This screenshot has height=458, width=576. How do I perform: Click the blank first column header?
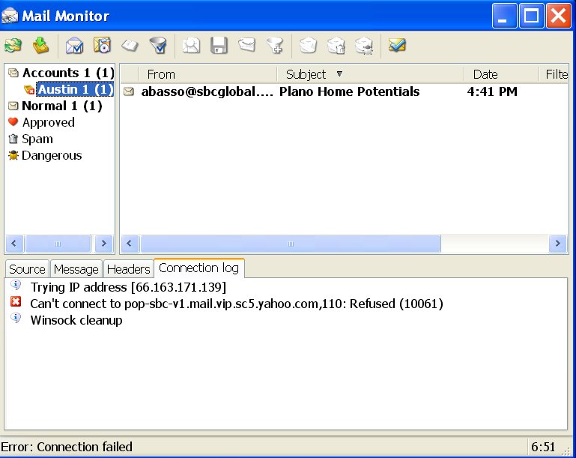click(x=130, y=74)
